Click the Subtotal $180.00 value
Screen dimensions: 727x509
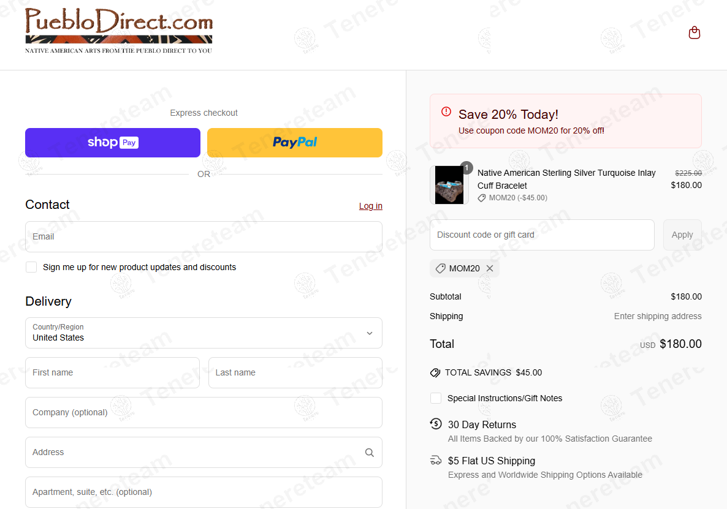[x=686, y=297]
